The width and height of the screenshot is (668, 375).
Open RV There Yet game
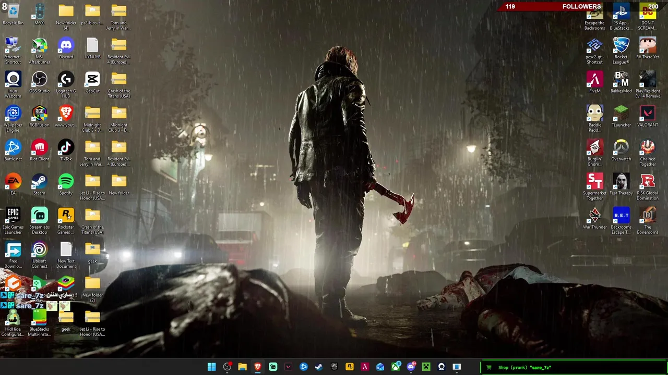[x=647, y=48]
